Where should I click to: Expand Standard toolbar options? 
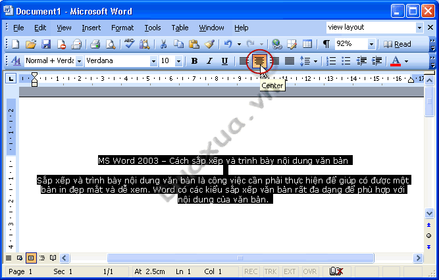(432, 44)
